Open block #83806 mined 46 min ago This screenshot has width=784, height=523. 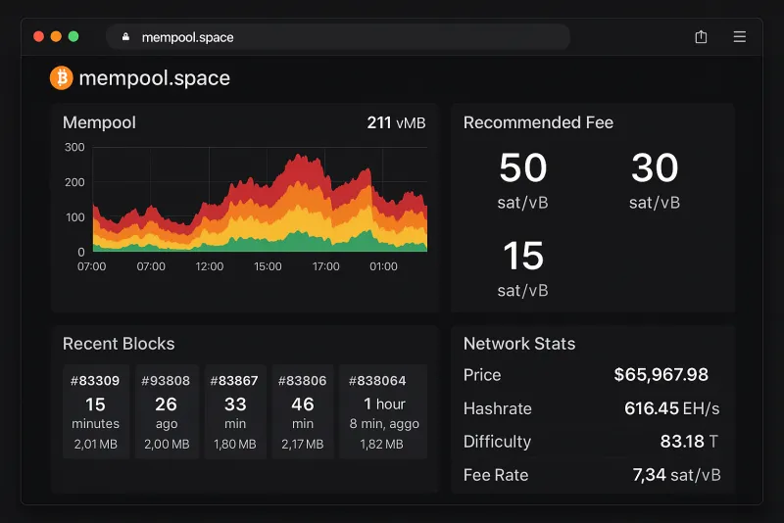tap(303, 411)
